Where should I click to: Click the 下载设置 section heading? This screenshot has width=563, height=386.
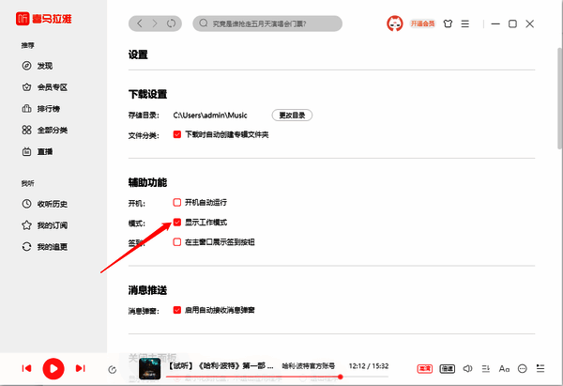(147, 94)
